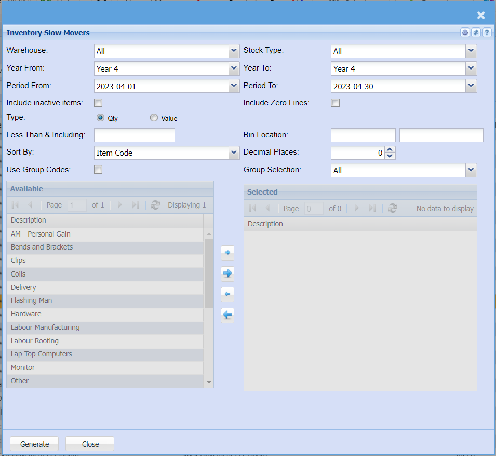The height and width of the screenshot is (456, 496).
Task: Open help with the question mark icon
Action: 487,33
